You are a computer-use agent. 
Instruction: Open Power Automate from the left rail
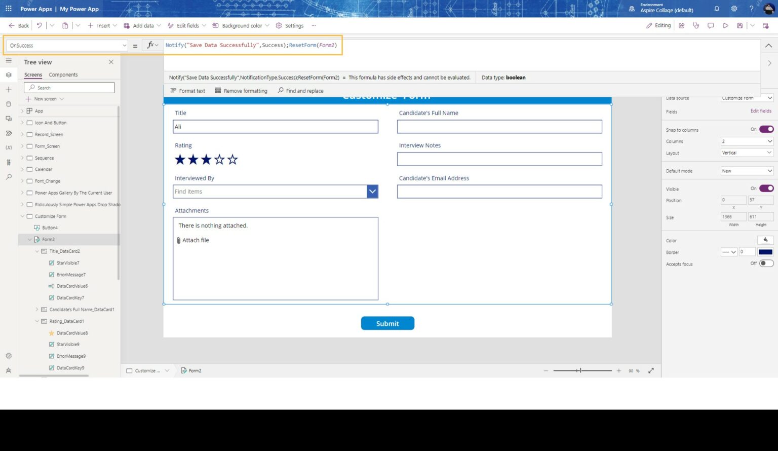[x=9, y=133]
